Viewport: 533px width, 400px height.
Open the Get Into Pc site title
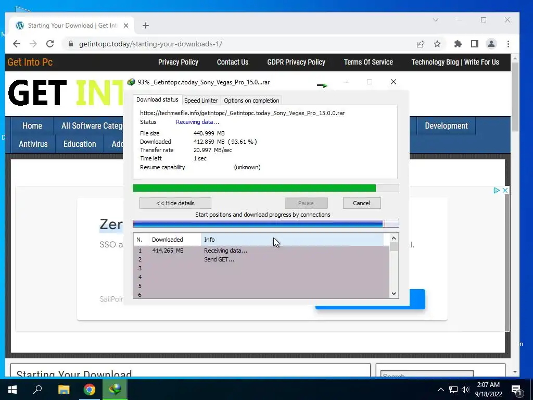[x=30, y=63]
